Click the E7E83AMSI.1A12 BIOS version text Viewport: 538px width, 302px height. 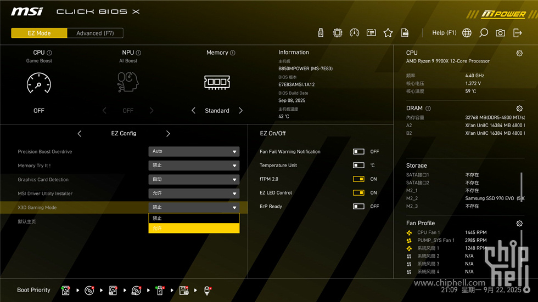click(x=296, y=84)
